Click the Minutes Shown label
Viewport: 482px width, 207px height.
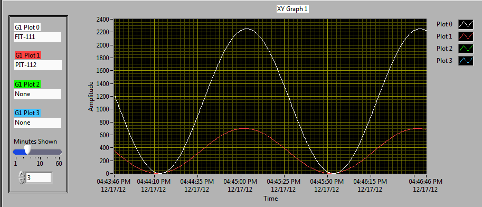pyautogui.click(x=35, y=142)
